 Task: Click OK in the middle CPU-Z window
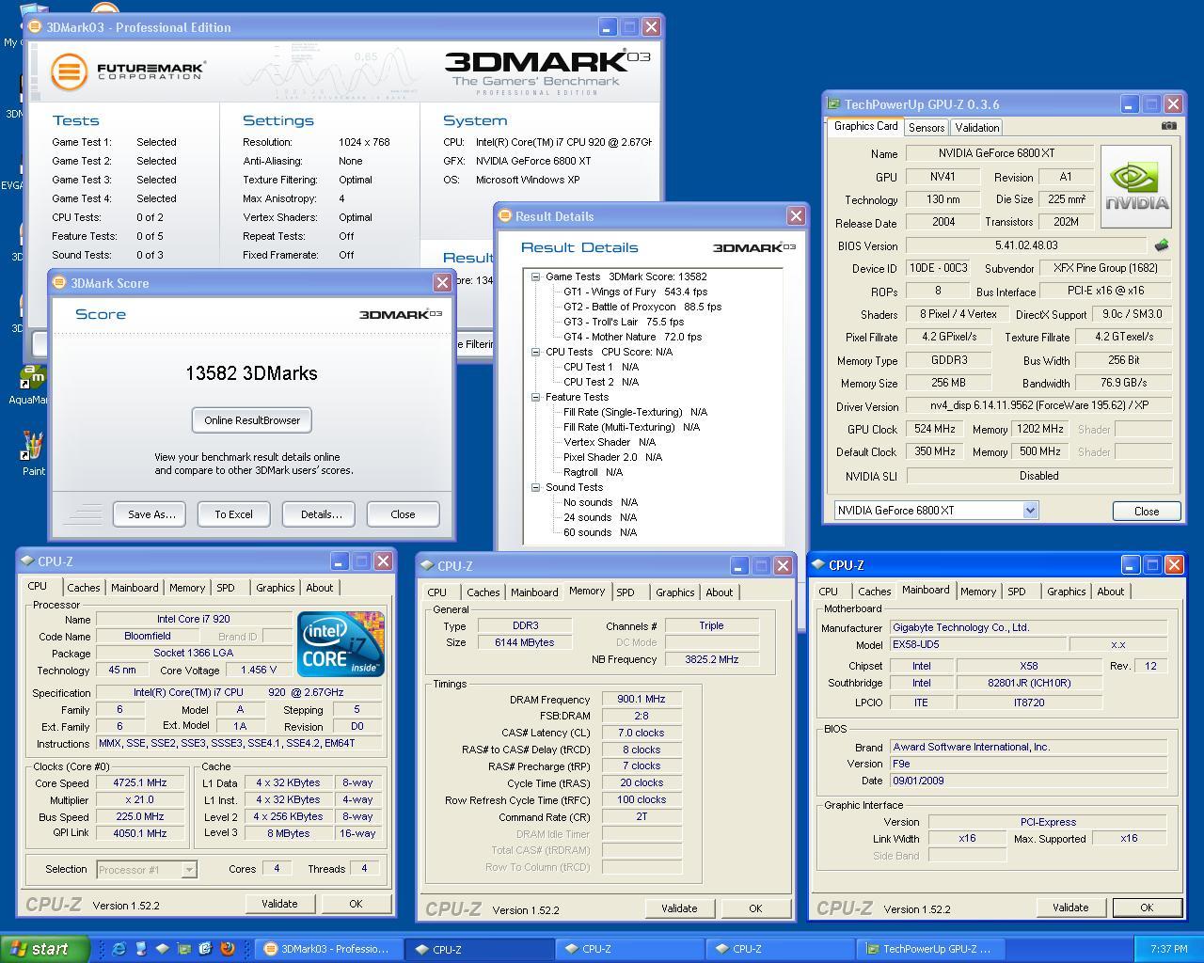[755, 908]
